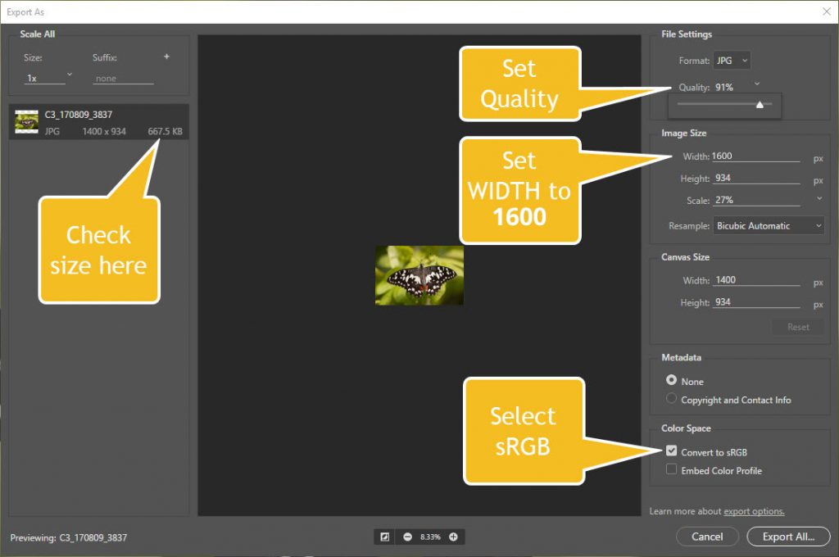Click the plus icon to add scale size
Screen dimensions: 839x557
[x=166, y=57]
